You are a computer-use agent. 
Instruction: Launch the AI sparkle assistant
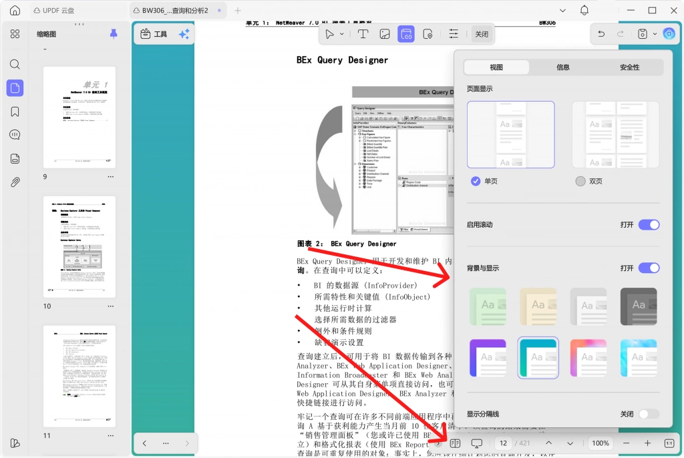184,34
